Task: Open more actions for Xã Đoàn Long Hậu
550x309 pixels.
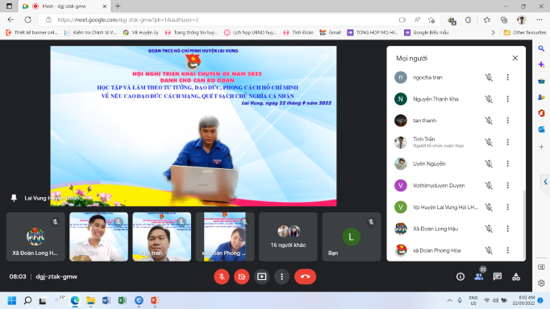Action: [507, 229]
